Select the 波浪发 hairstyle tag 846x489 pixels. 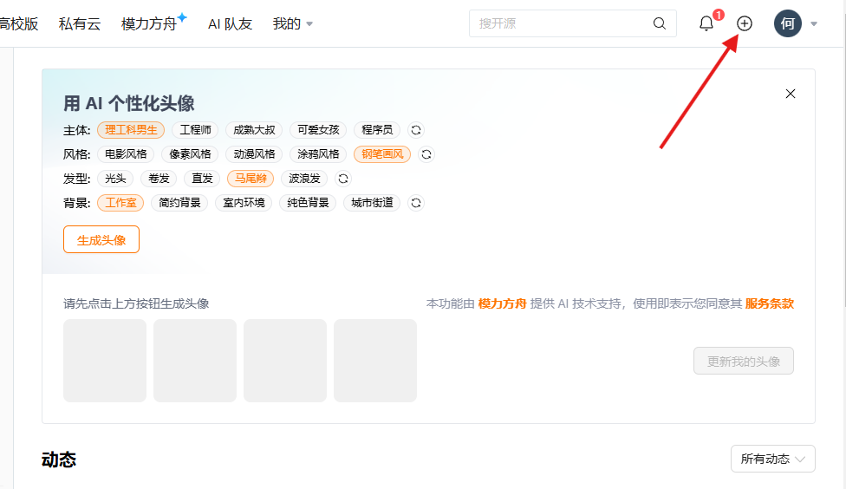(304, 179)
